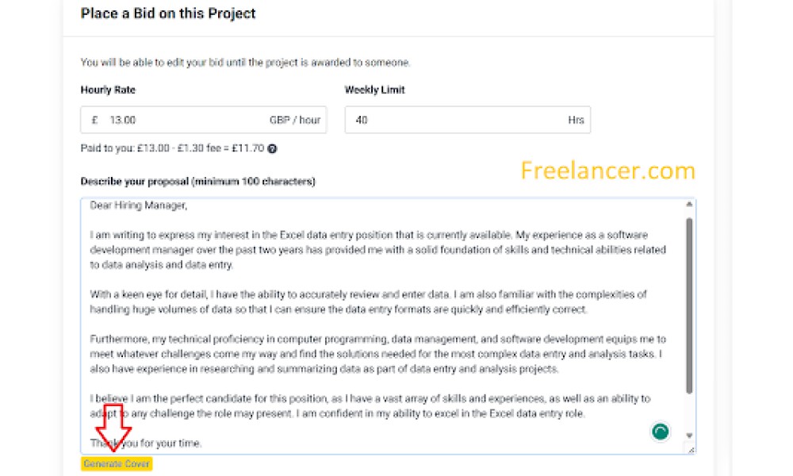Click the Describe your proposal label
This screenshot has width=793, height=476.
point(197,182)
